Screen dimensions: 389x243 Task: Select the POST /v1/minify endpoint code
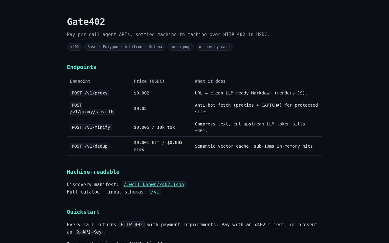91,127
